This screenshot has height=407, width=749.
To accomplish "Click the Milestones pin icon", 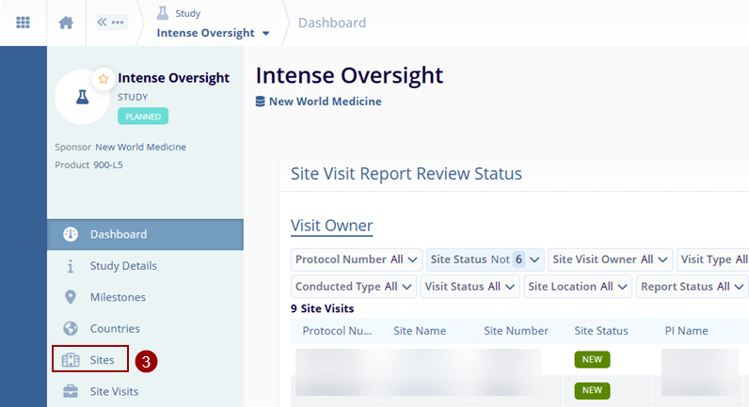I will [x=70, y=297].
